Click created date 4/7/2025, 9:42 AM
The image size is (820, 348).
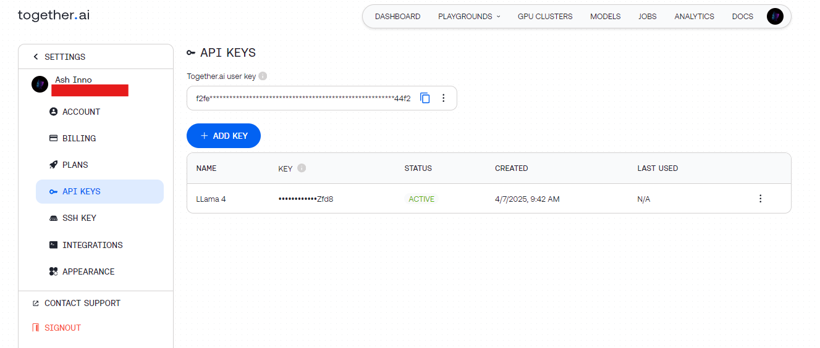click(527, 199)
